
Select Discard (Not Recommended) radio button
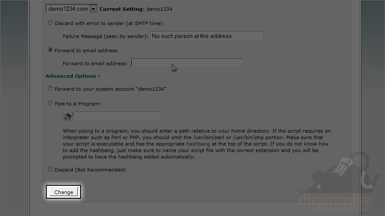coord(50,169)
